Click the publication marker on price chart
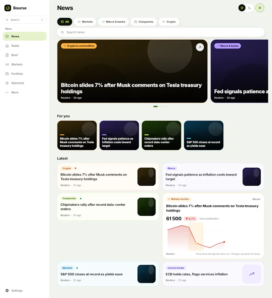The width and height of the screenshot is (272, 298). point(196,243)
